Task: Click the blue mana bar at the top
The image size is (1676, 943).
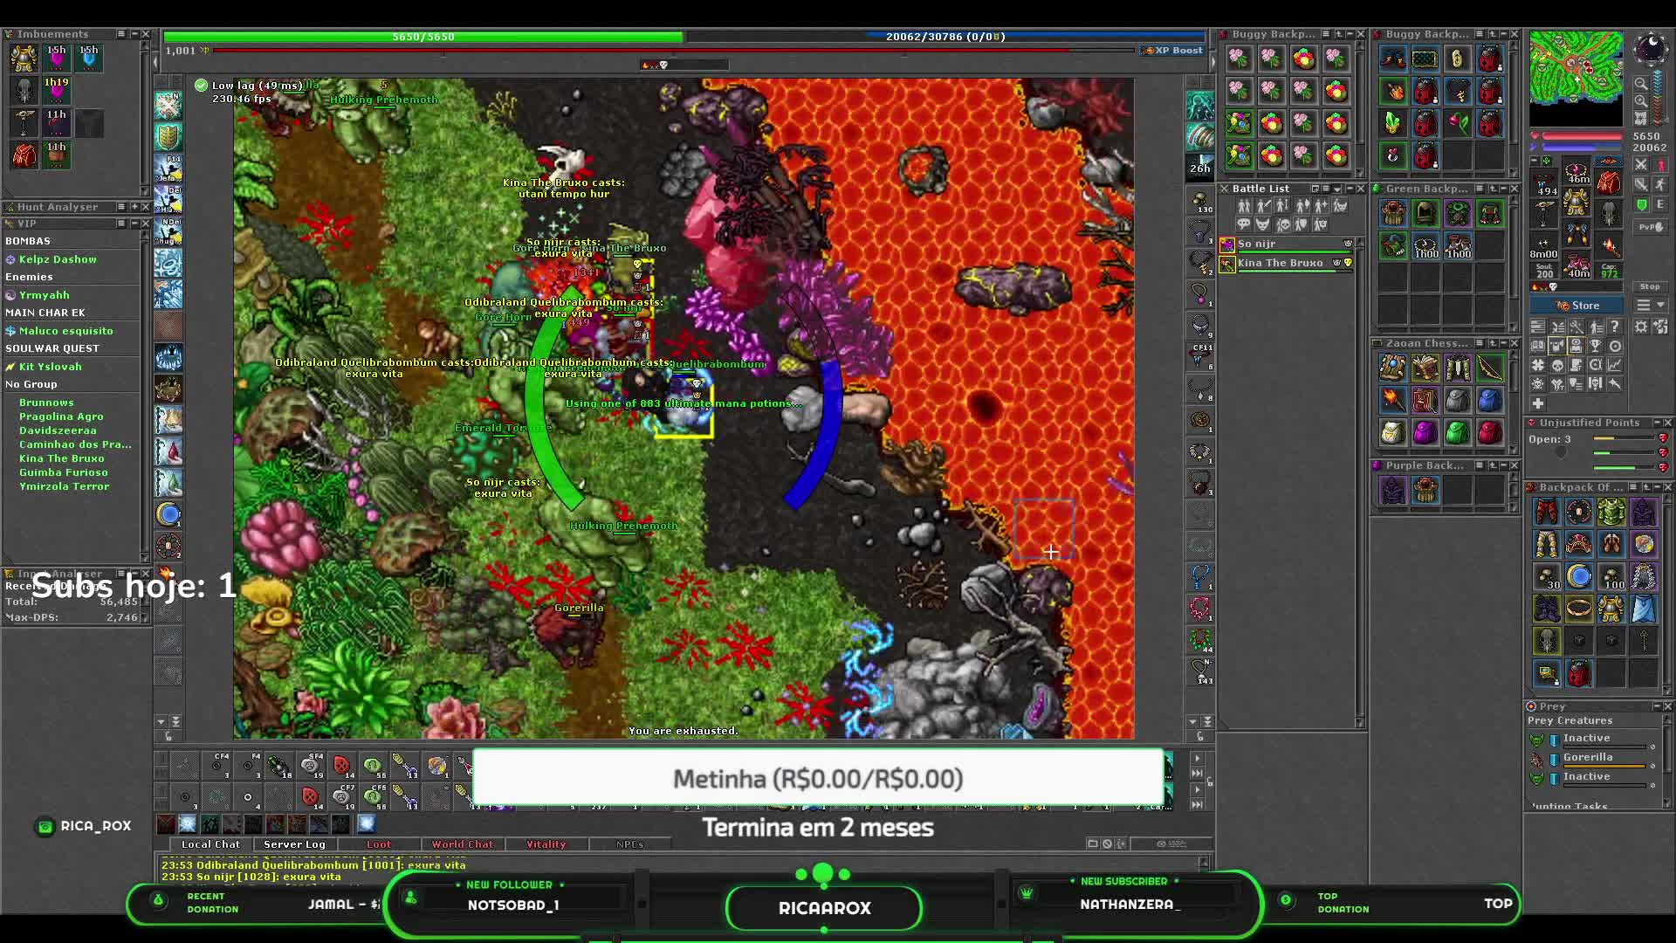Action: coord(945,37)
